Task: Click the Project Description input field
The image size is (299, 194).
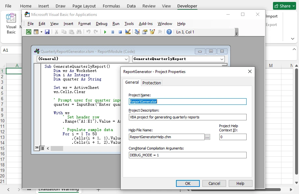Action: click(187, 117)
